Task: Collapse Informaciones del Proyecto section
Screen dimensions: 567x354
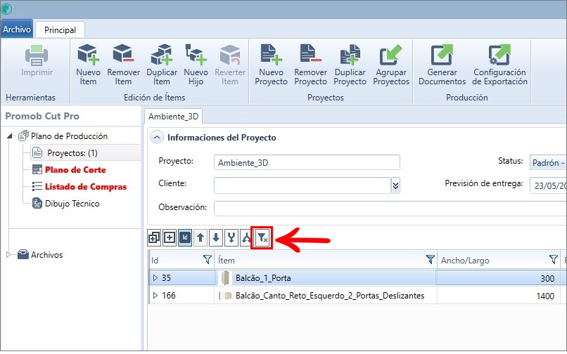Action: click(157, 137)
